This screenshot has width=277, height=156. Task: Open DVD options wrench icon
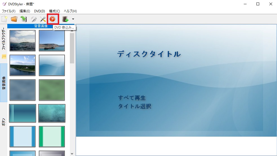(x=34, y=19)
